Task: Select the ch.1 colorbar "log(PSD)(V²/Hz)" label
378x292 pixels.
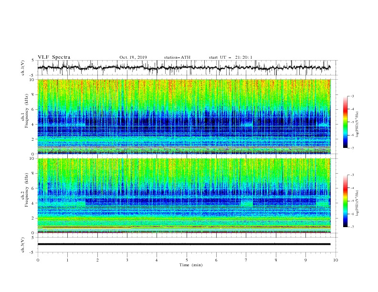Action: tap(357, 125)
